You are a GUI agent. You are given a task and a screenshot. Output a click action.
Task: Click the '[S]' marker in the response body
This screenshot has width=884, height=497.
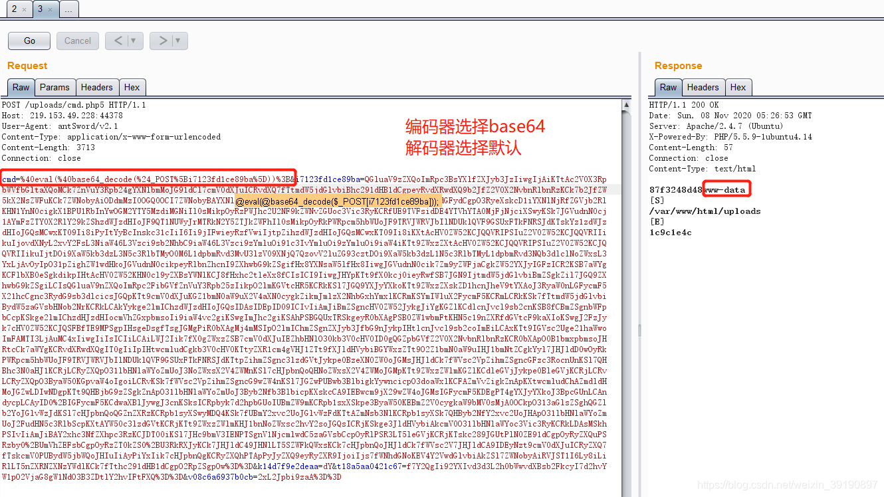[x=656, y=201]
